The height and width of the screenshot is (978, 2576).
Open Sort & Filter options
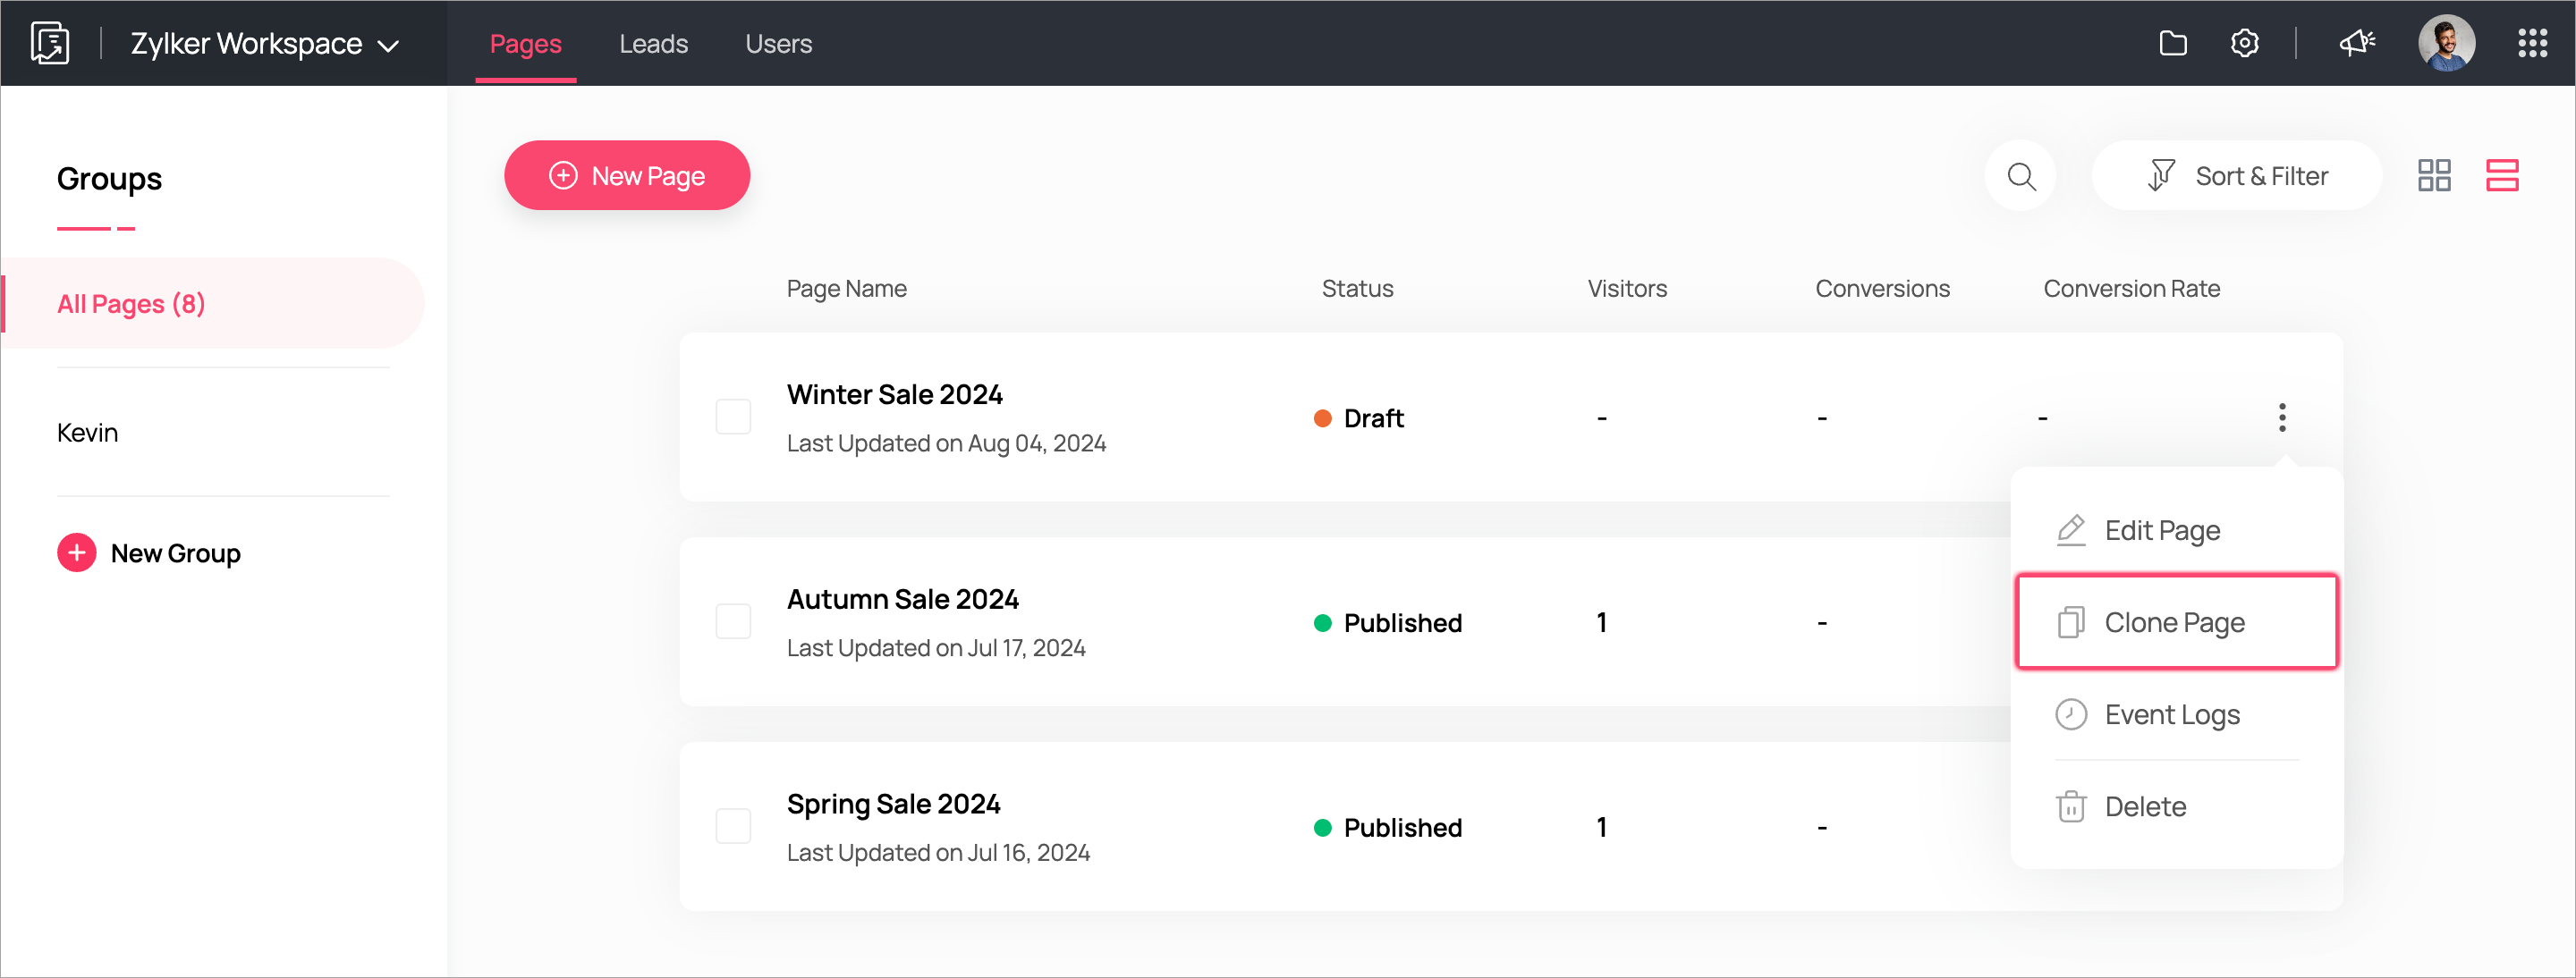(2237, 176)
